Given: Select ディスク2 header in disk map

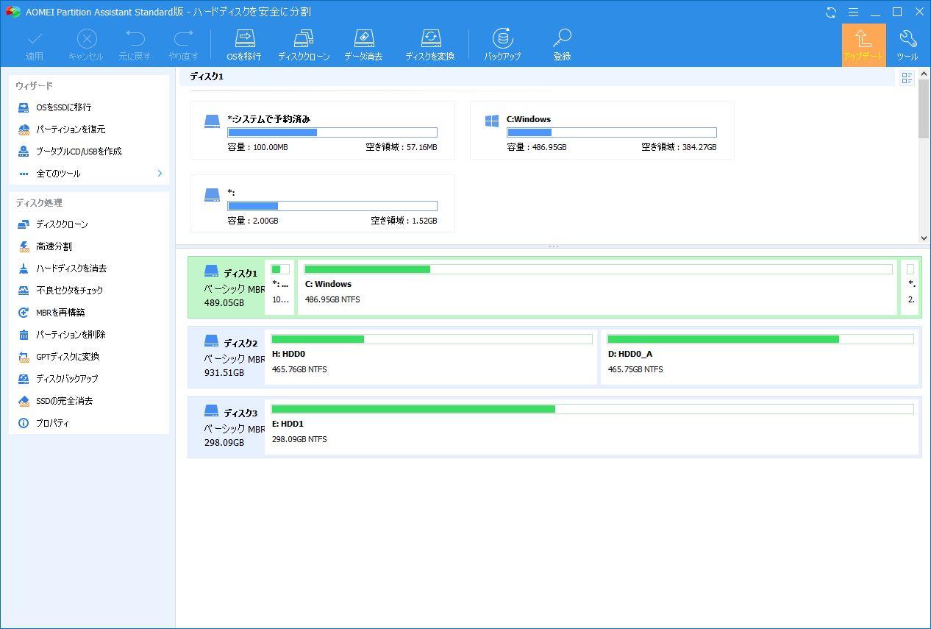Looking at the screenshot, I should (x=227, y=358).
